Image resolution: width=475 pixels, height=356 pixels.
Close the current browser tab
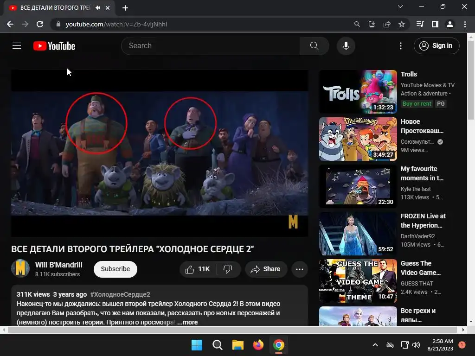click(x=108, y=8)
